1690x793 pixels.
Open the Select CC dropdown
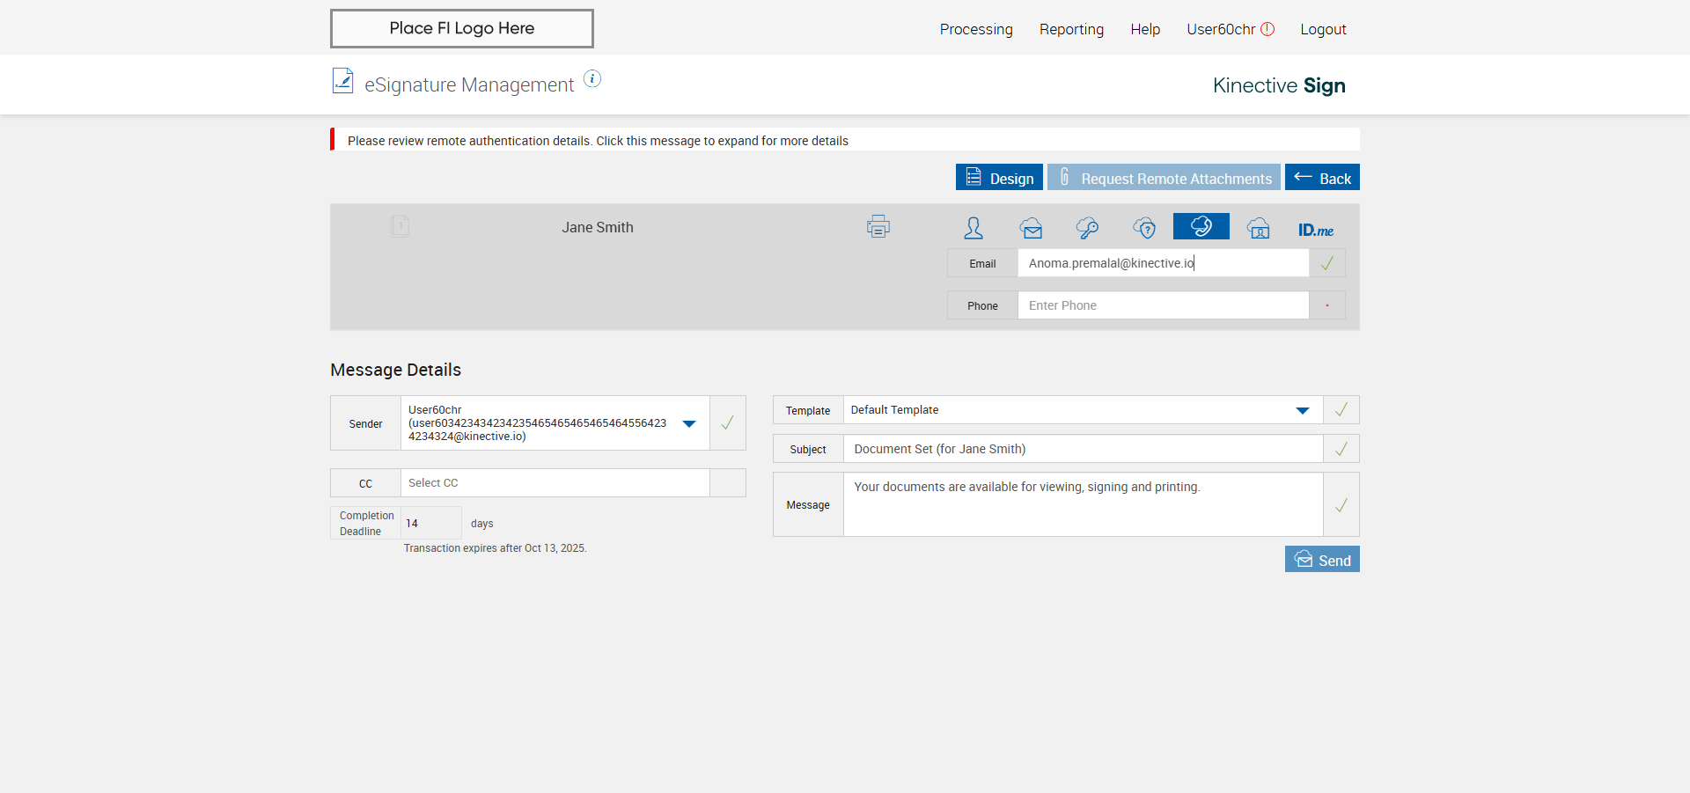(555, 483)
